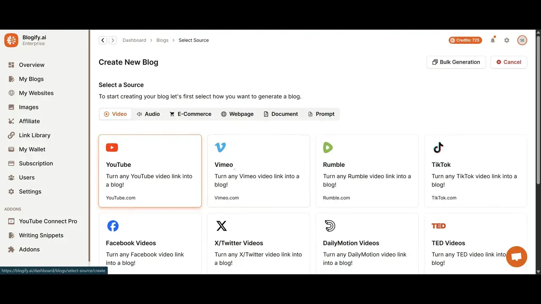Open My Blogs in the sidebar
The image size is (541, 304).
pos(31,79)
